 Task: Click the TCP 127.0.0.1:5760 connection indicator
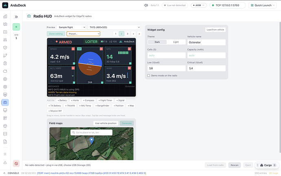click(x=227, y=5)
